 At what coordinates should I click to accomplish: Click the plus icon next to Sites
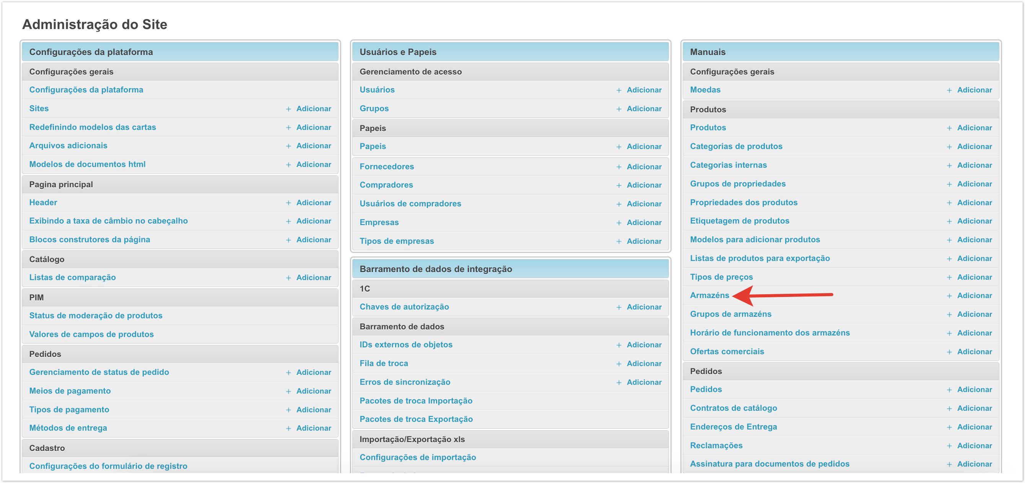click(288, 109)
